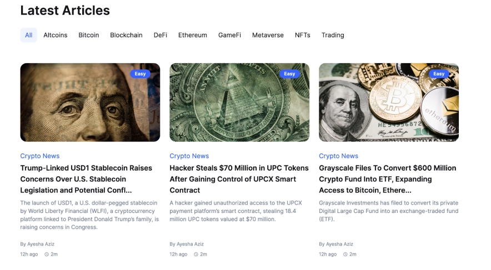Click clock icon under Hacker Steals article
Viewport: 491px width, 270px height.
pos(196,254)
